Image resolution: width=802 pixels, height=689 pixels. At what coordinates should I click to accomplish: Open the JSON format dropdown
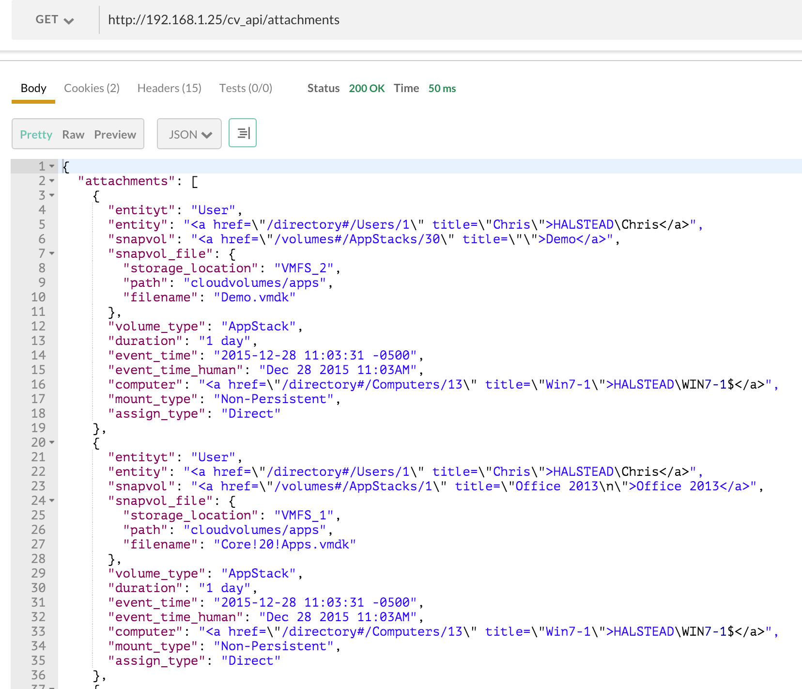[189, 134]
